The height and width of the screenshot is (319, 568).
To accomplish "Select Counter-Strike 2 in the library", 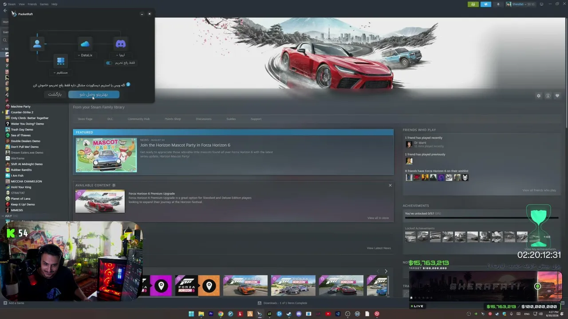I will 22,113.
